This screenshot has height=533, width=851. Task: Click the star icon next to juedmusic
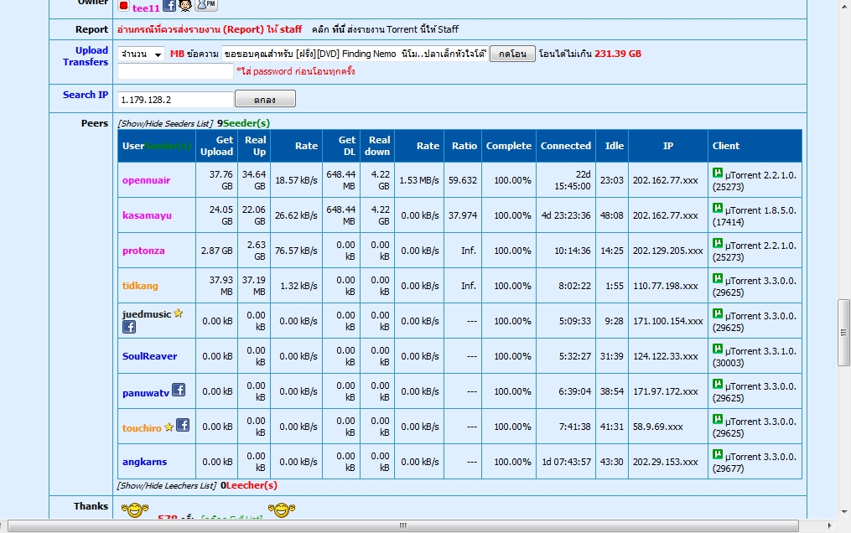(178, 313)
